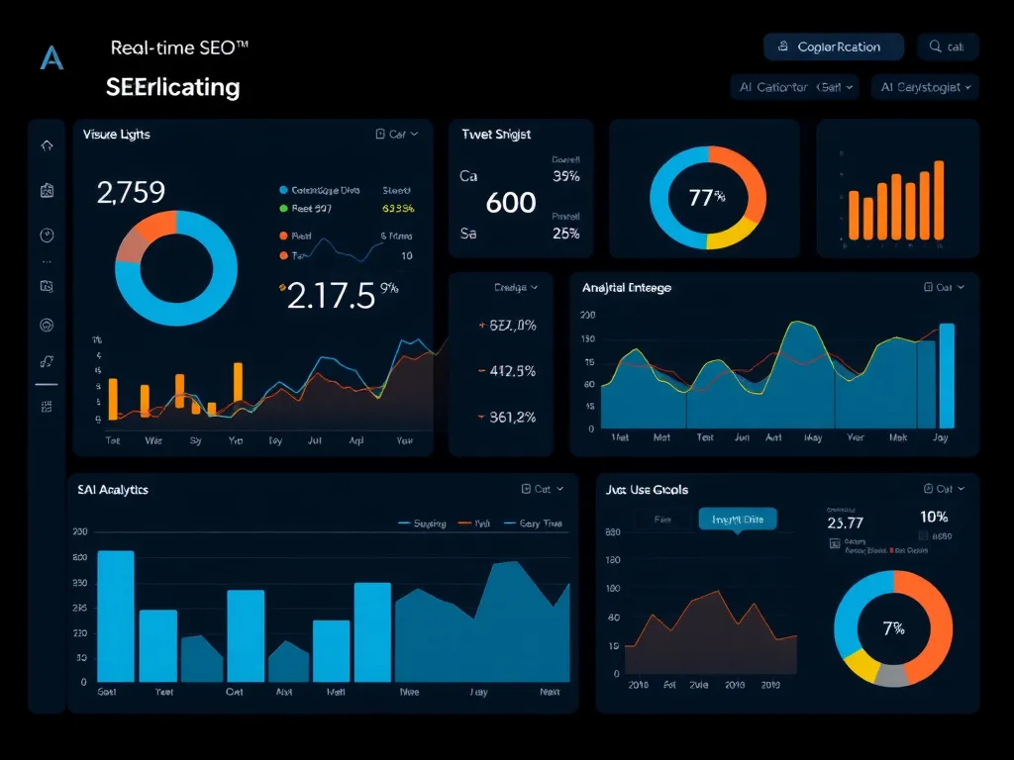The image size is (1014, 760).
Task: Click the Visure Lights panel title
Action: pos(117,135)
